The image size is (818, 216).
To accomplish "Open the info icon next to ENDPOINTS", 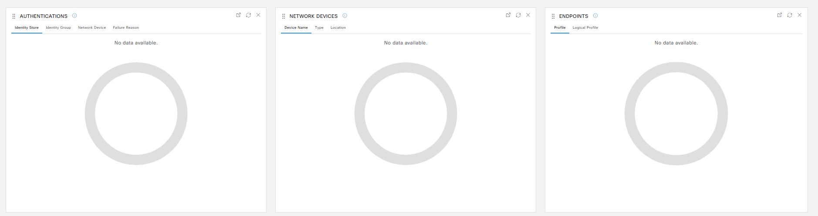I will [595, 16].
